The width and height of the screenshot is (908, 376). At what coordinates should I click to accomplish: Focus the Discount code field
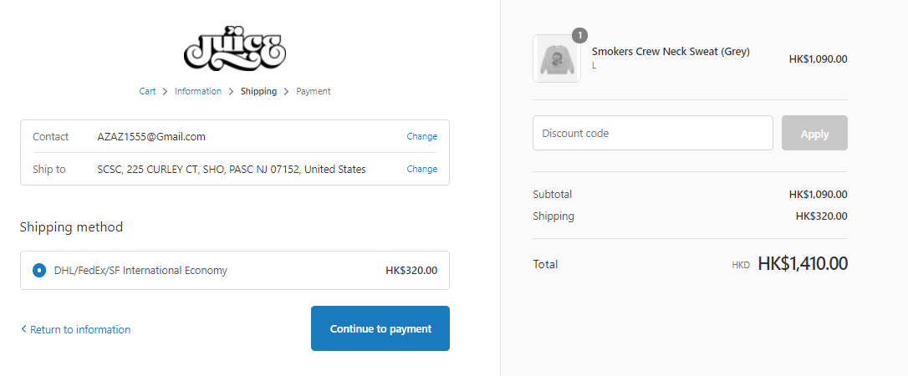pyautogui.click(x=653, y=133)
